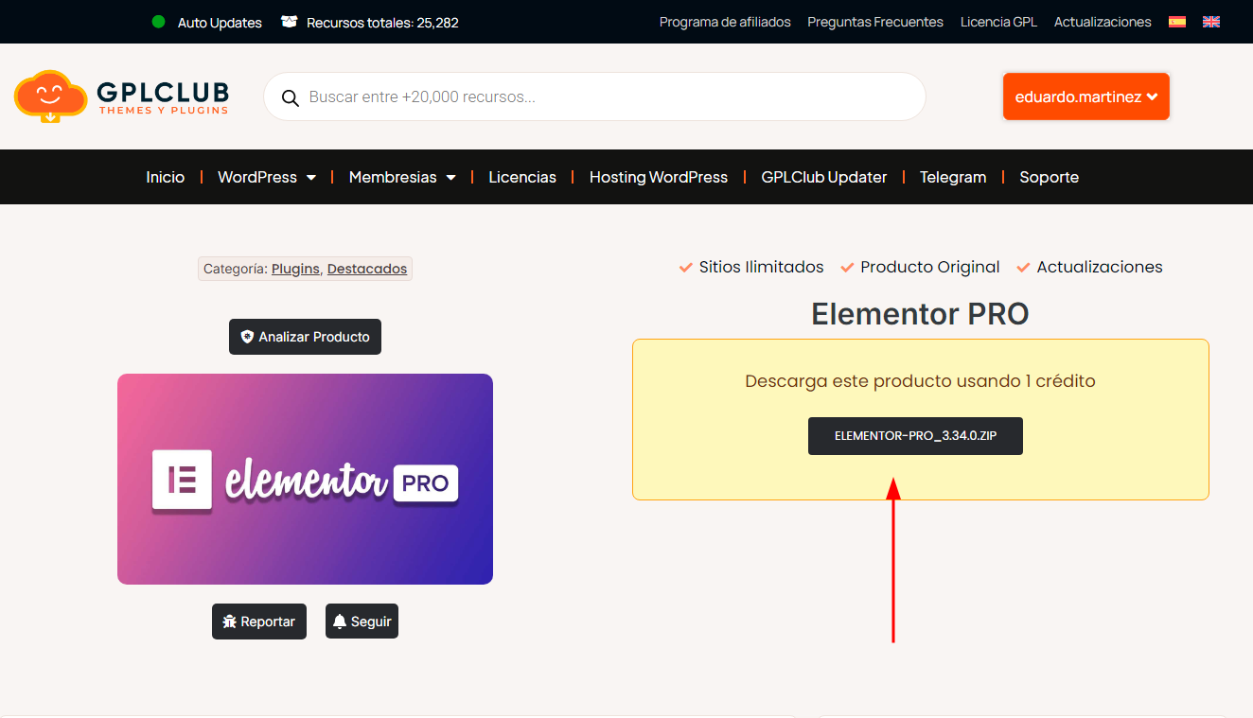The width and height of the screenshot is (1253, 718).
Task: Open the eduardo.martinez account dropdown
Action: coord(1086,96)
